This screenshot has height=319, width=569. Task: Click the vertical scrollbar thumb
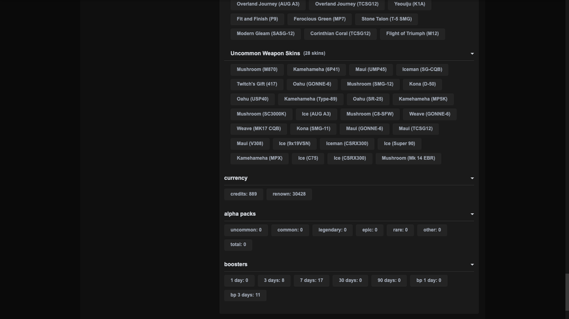[567, 293]
